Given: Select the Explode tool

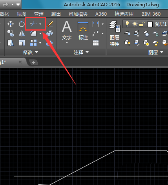Looking at the screenshot, I should 49,33.
